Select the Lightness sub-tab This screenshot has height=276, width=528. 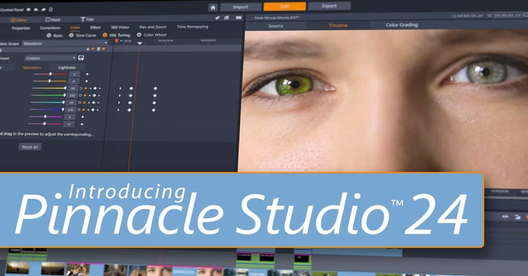pyautogui.click(x=67, y=68)
